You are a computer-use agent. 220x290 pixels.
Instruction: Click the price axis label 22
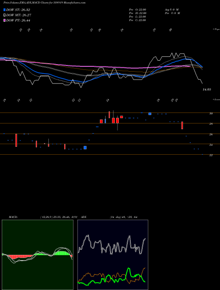click(211, 155)
